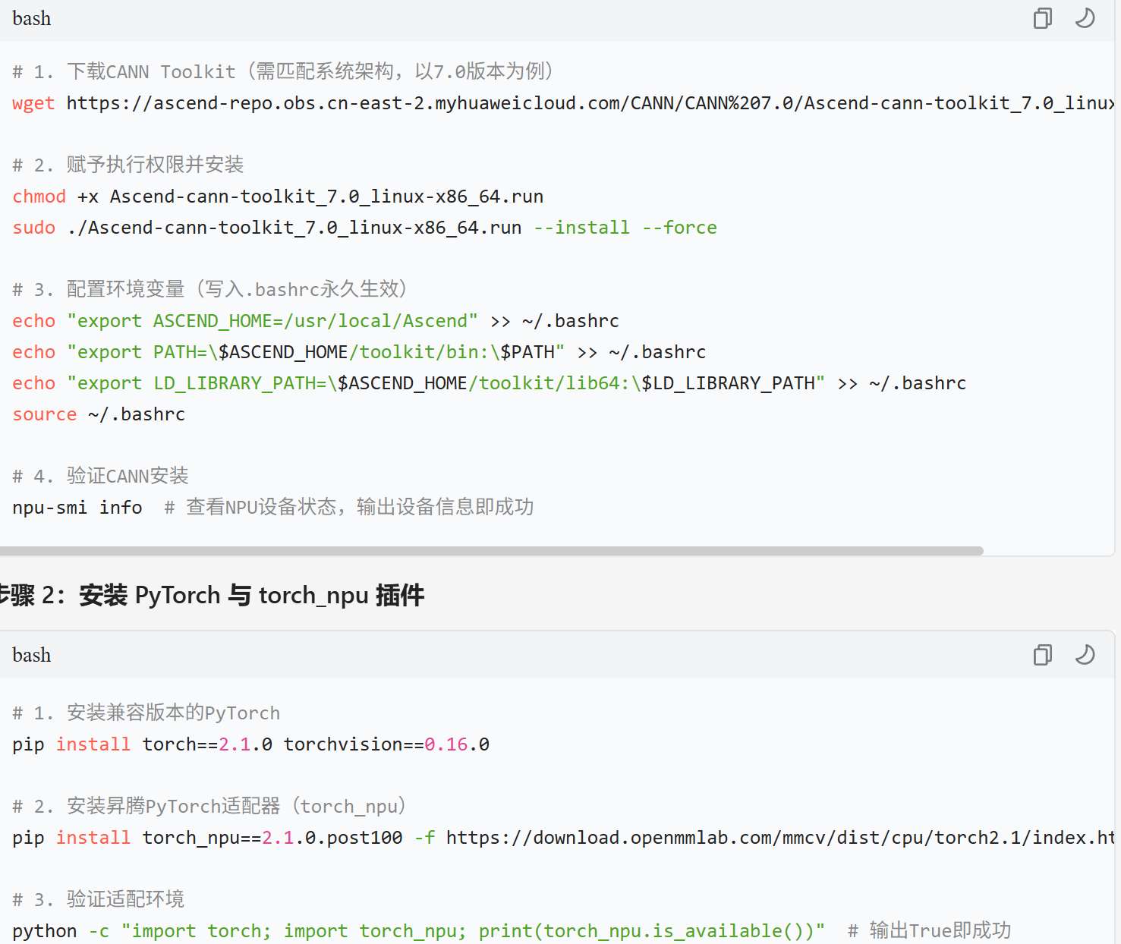Copy the first bash code block
The height and width of the screenshot is (944, 1121).
pos(1043,18)
